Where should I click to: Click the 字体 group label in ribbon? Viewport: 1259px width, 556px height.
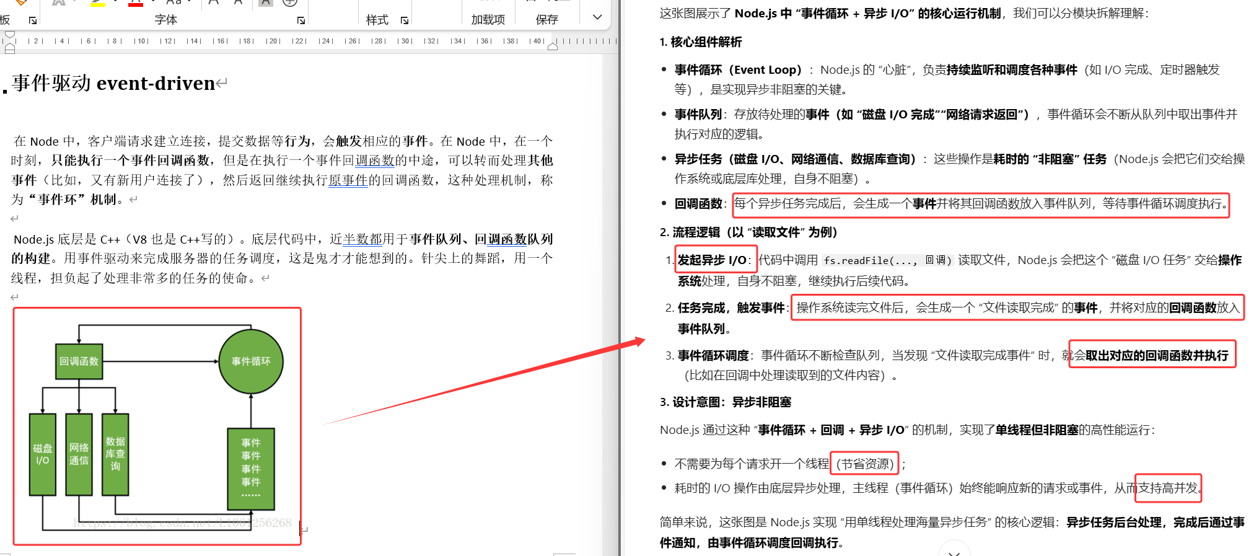point(166,20)
